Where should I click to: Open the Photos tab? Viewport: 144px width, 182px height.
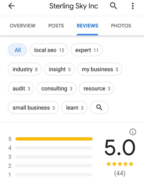pos(121,26)
